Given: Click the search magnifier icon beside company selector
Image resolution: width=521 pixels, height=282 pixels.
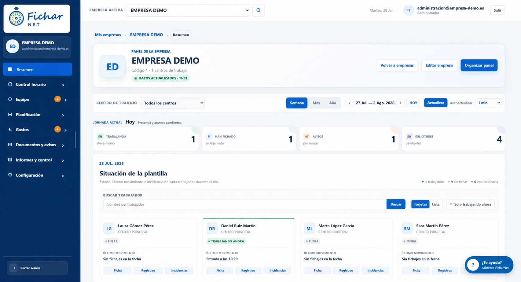Looking at the screenshot, I should pyautogui.click(x=259, y=10).
